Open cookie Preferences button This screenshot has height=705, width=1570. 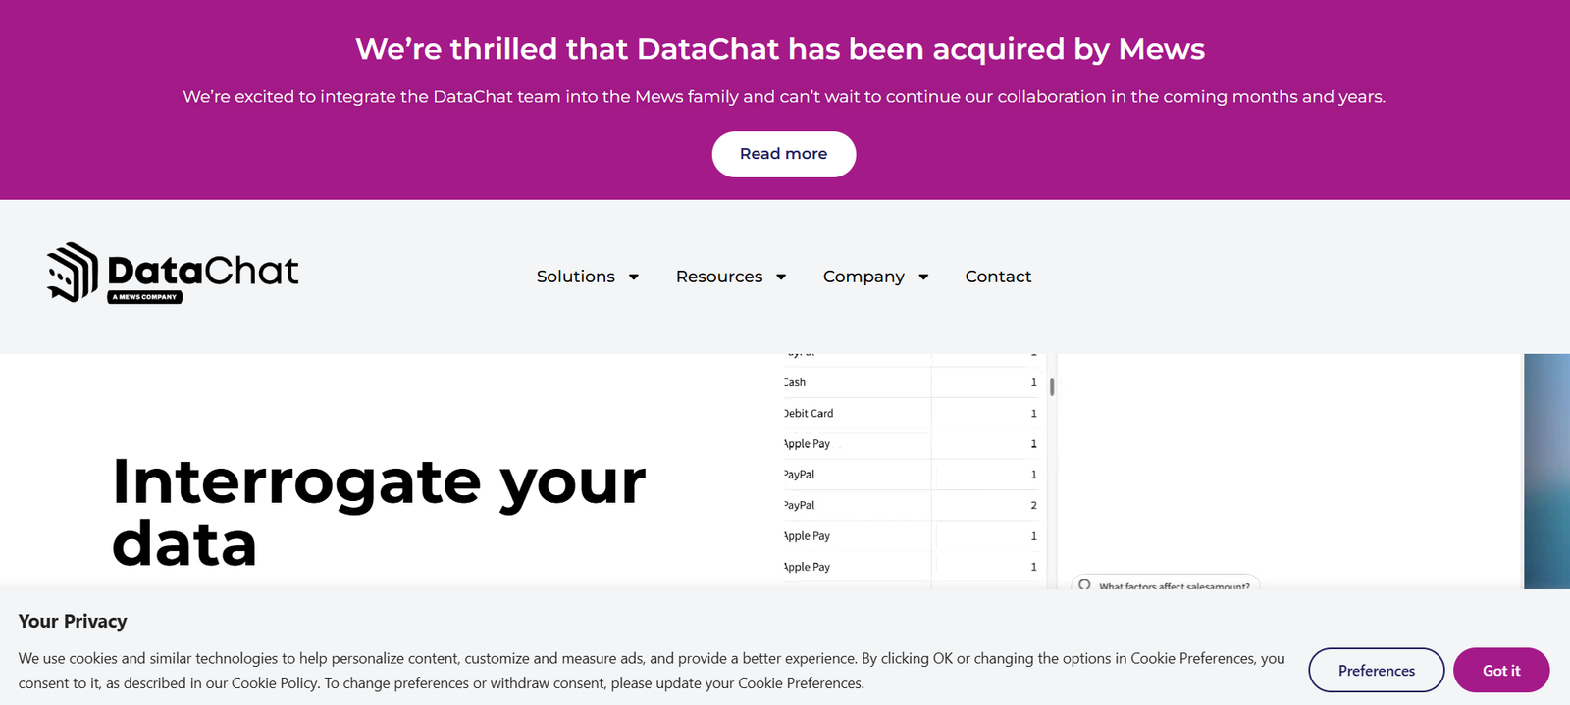pos(1376,671)
